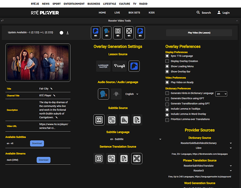Open the Entertainment section in top bar
Screen dimensions: 241x188
click(x=74, y=3)
